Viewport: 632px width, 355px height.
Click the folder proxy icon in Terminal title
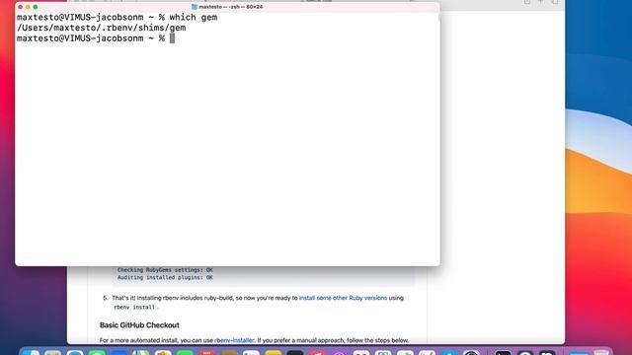[x=195, y=7]
